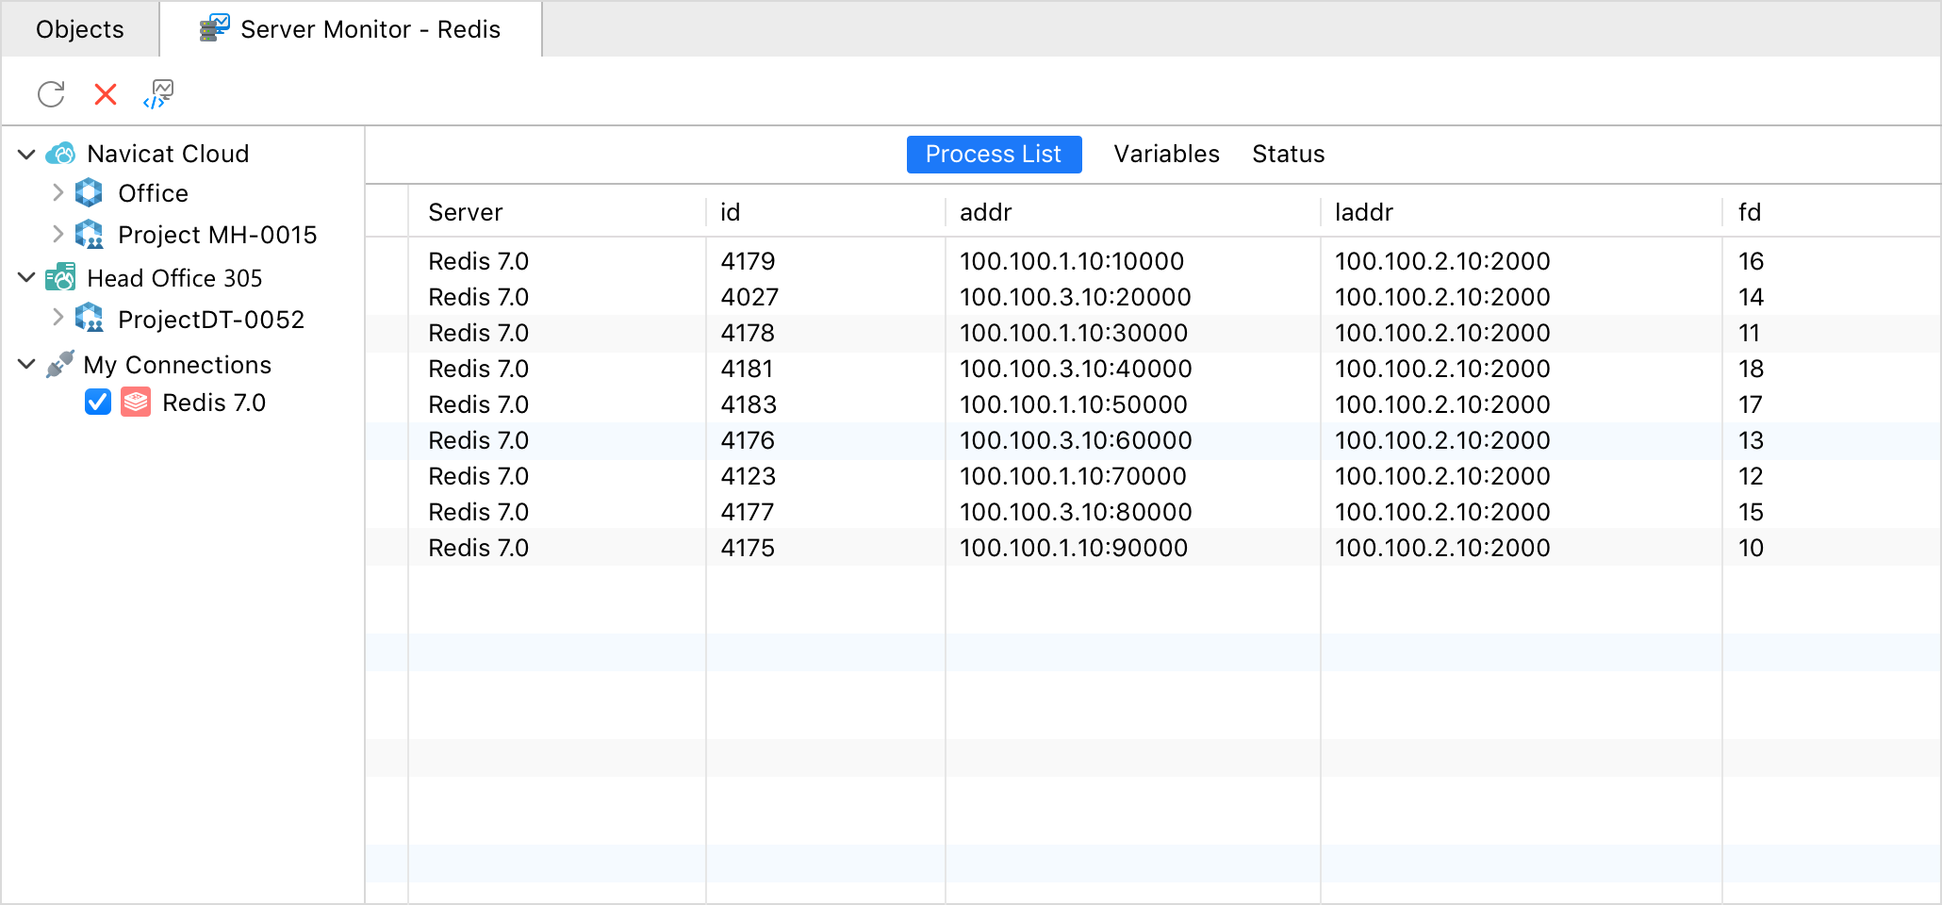Click the fd value 14
The height and width of the screenshot is (905, 1942).
tap(1751, 297)
